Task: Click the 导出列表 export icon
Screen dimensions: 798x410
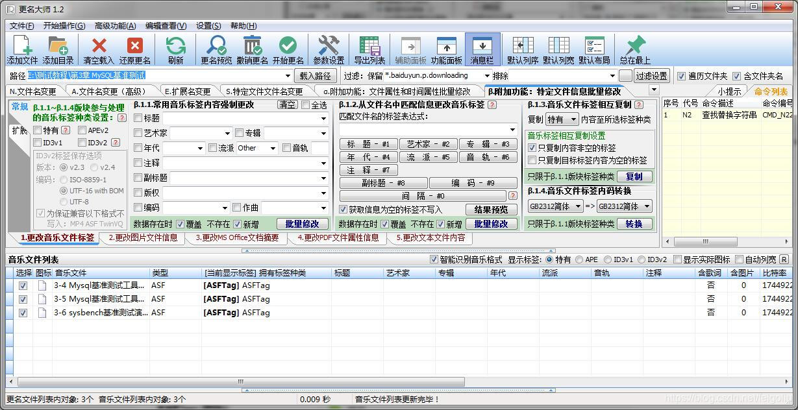Action: tap(369, 50)
